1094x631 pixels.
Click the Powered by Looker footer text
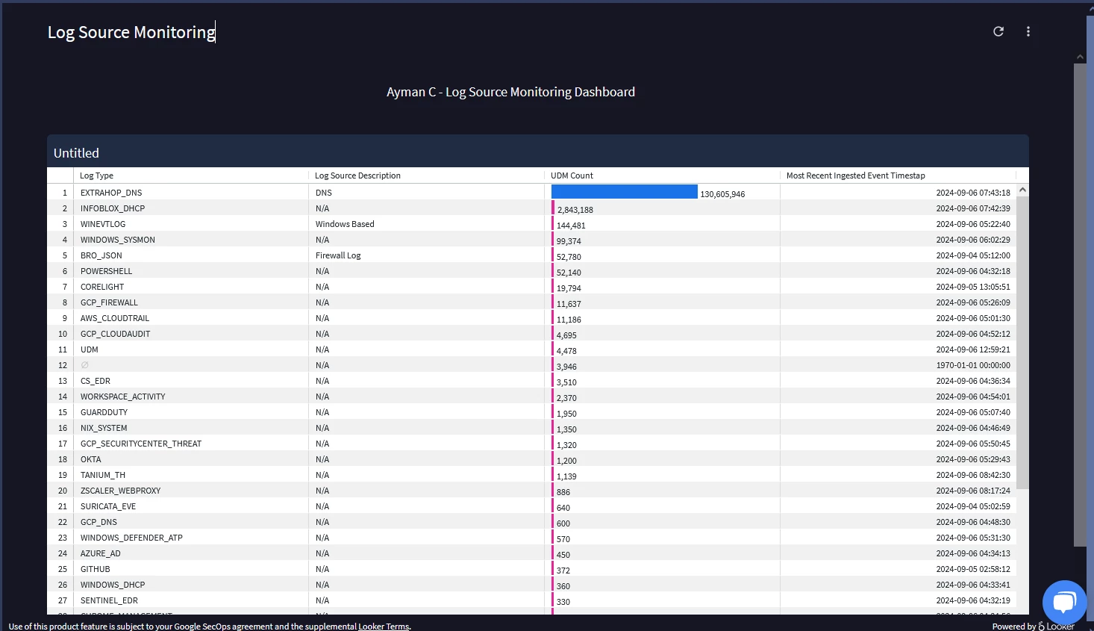point(1033,627)
